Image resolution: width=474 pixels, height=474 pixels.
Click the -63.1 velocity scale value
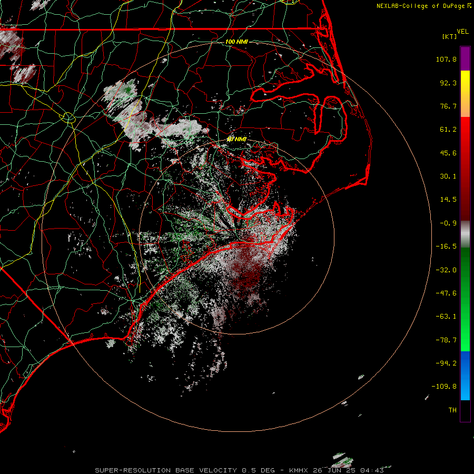click(x=446, y=317)
